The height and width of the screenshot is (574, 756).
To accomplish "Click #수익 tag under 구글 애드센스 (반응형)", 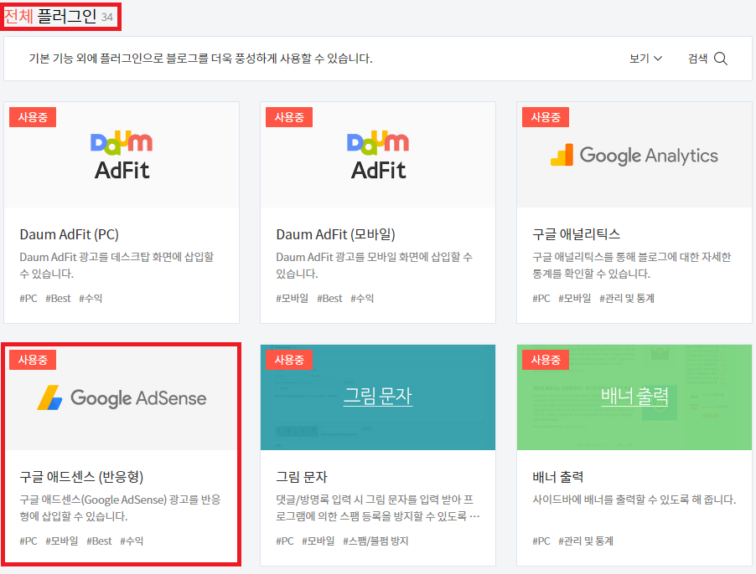I will pyautogui.click(x=132, y=541).
